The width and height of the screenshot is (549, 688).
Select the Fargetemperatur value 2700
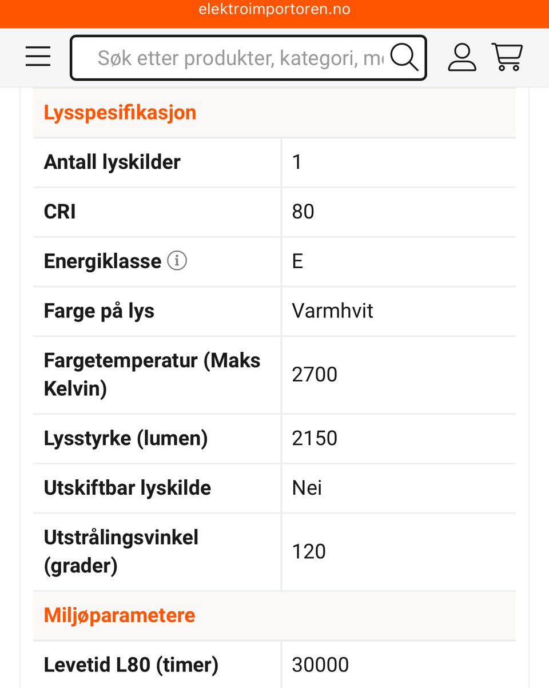pyautogui.click(x=315, y=375)
